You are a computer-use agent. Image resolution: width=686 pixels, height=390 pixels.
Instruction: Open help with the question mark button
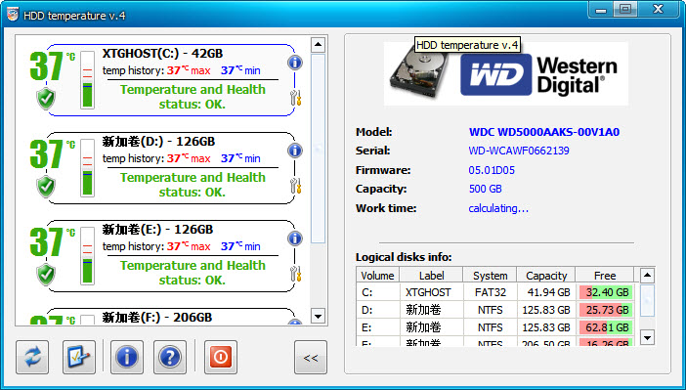[x=170, y=357]
